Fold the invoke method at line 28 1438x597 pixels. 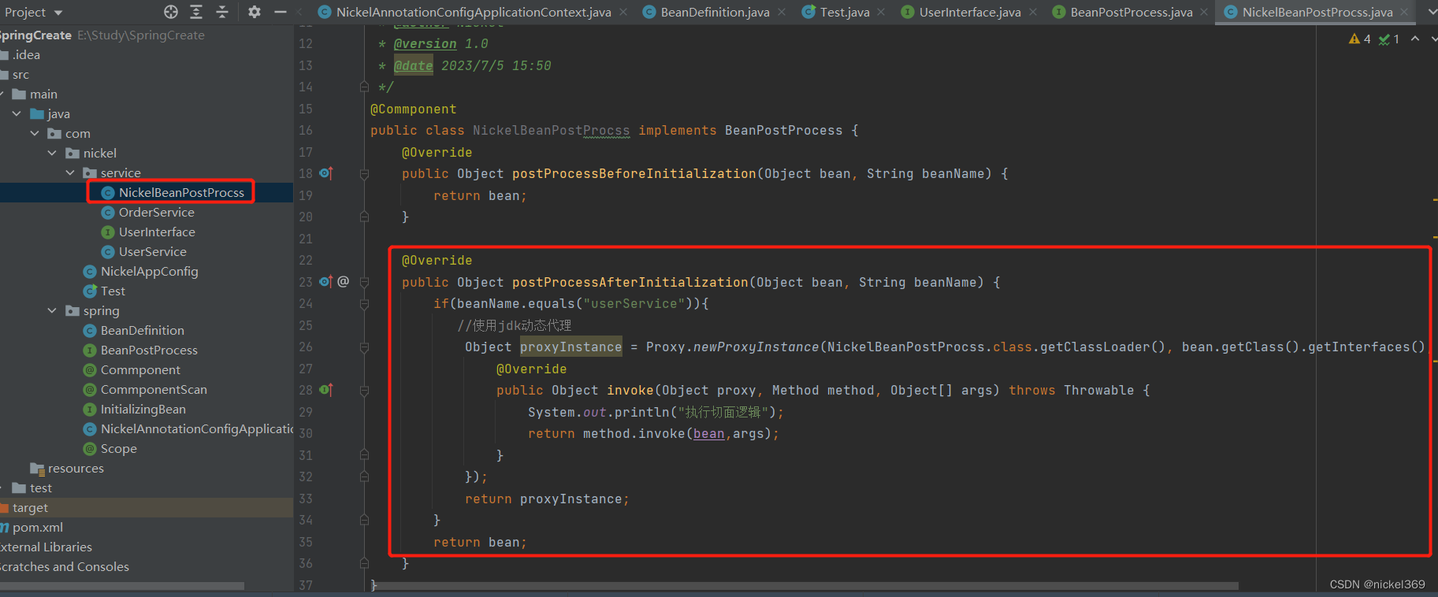coord(364,391)
